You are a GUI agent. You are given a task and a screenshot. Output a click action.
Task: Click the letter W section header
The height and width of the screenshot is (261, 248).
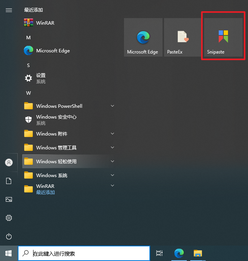click(x=28, y=93)
